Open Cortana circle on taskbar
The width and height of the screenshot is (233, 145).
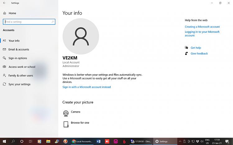22,142
